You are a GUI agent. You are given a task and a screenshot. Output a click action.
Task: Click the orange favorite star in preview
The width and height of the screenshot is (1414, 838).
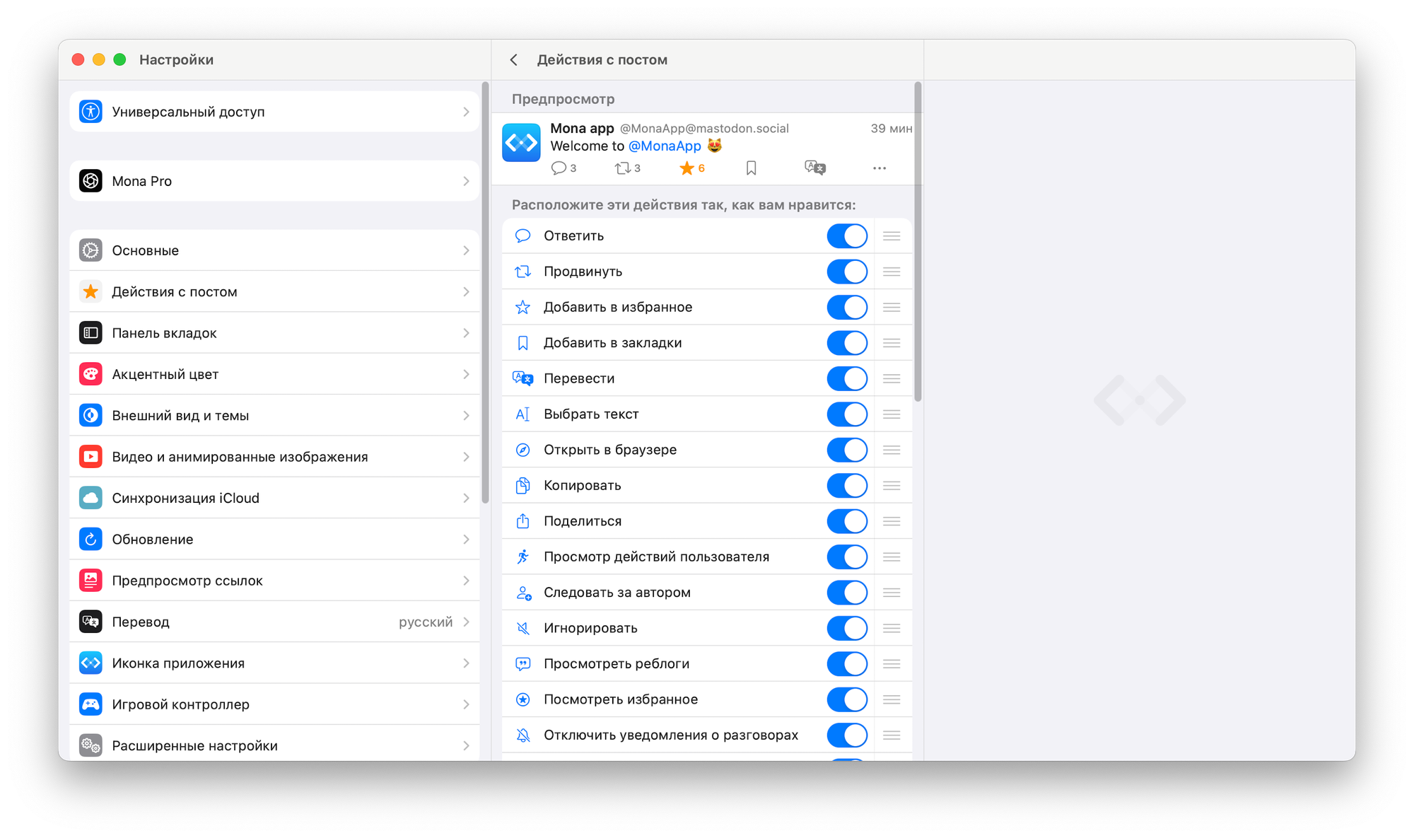tap(686, 168)
